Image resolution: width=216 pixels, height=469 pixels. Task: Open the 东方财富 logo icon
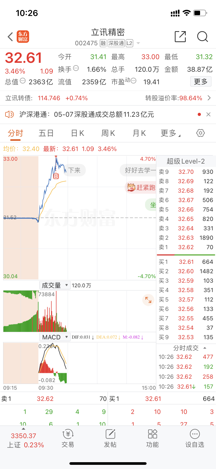23,37
